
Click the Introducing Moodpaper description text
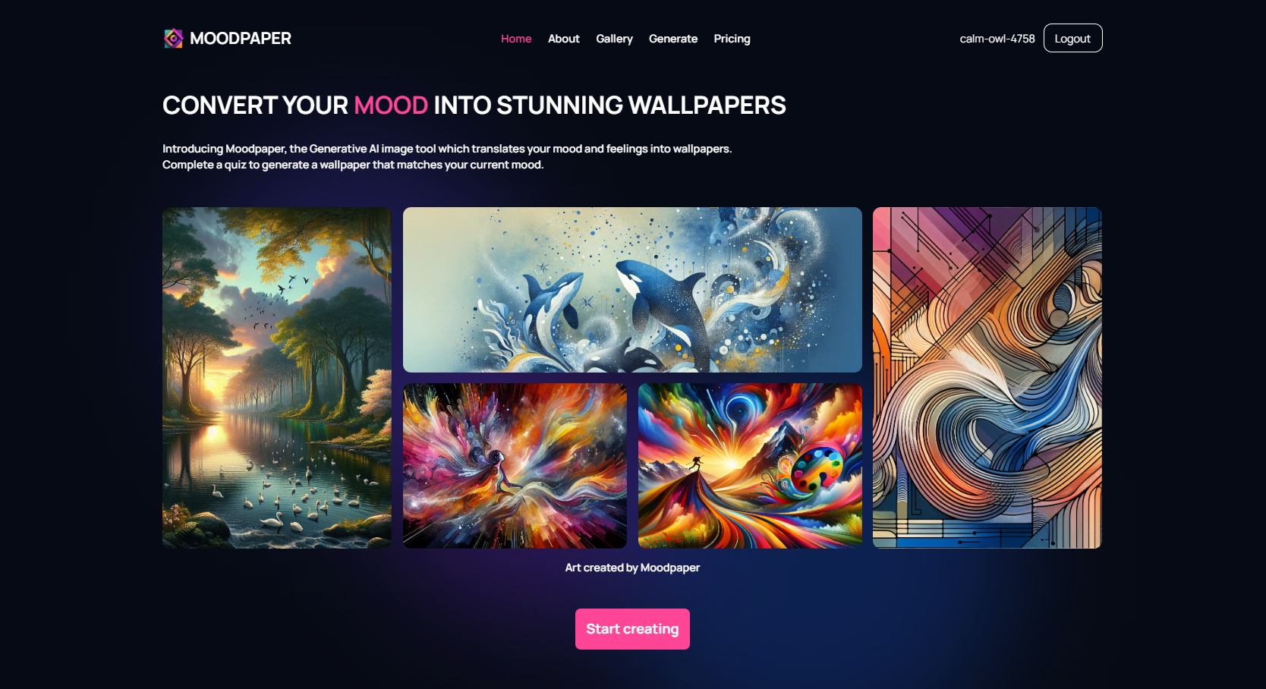pyautogui.click(x=447, y=157)
